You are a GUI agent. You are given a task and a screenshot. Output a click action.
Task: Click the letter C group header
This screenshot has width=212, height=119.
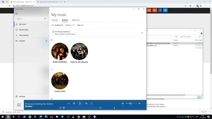click(x=52, y=69)
